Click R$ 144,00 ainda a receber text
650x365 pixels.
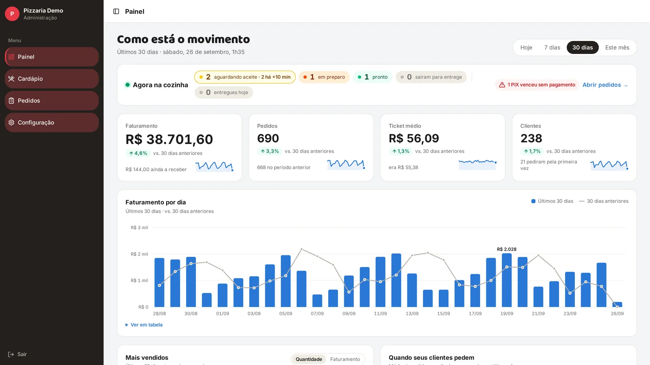[x=156, y=170]
